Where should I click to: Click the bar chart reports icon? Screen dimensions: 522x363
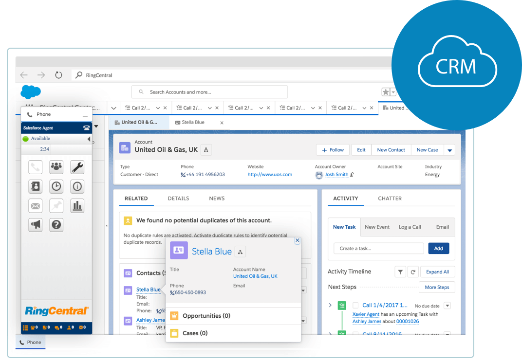point(77,206)
